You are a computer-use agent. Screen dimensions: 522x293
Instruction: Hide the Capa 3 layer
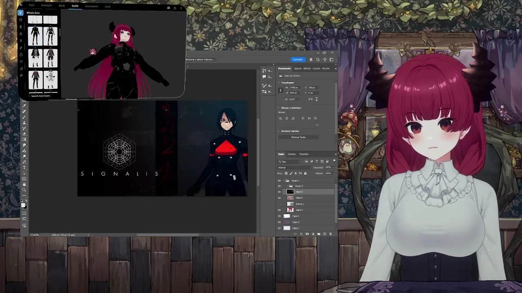coord(279,222)
